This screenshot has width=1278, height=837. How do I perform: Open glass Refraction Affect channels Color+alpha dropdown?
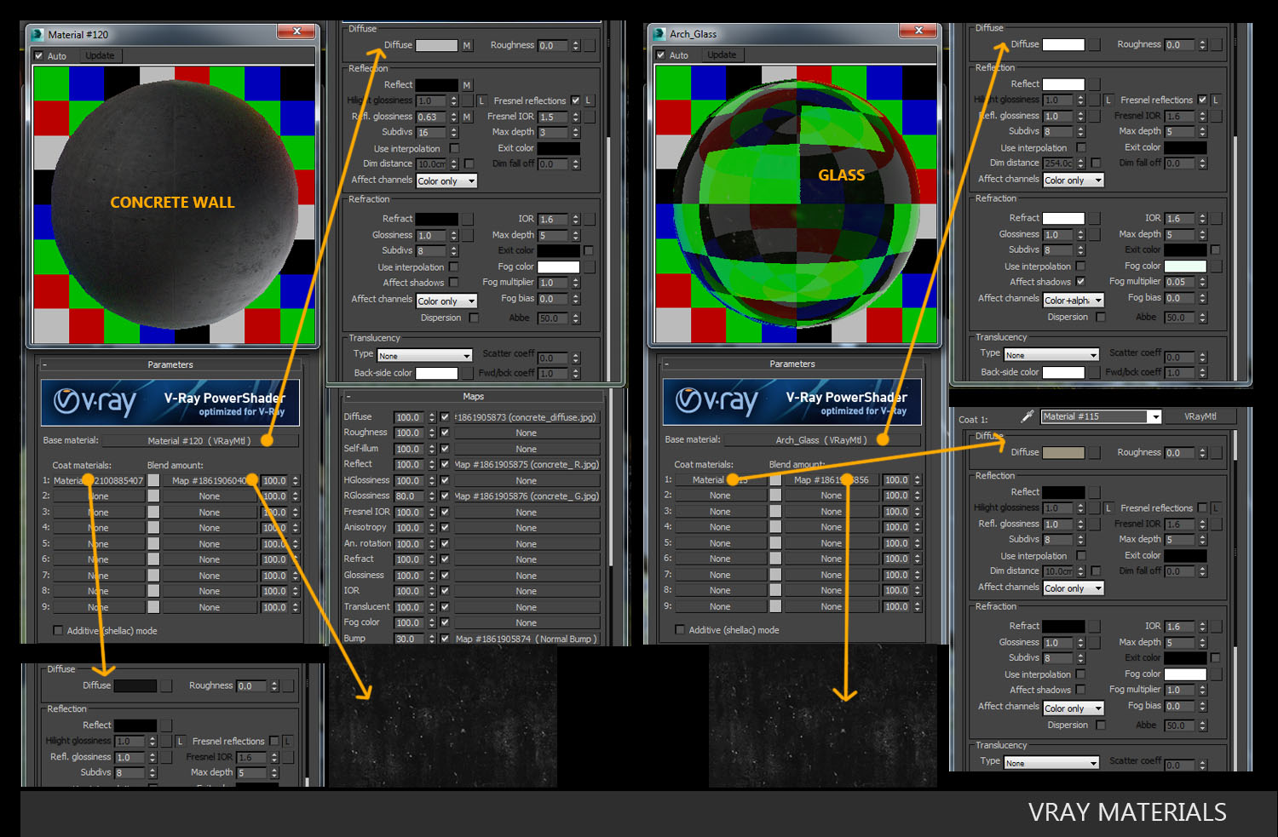(x=1074, y=300)
